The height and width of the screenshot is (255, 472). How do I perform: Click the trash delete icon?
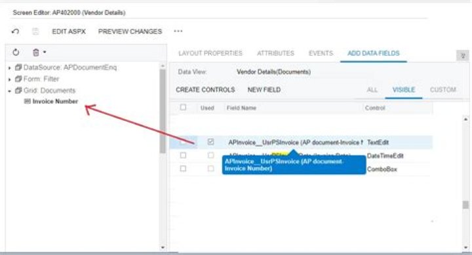coord(36,52)
